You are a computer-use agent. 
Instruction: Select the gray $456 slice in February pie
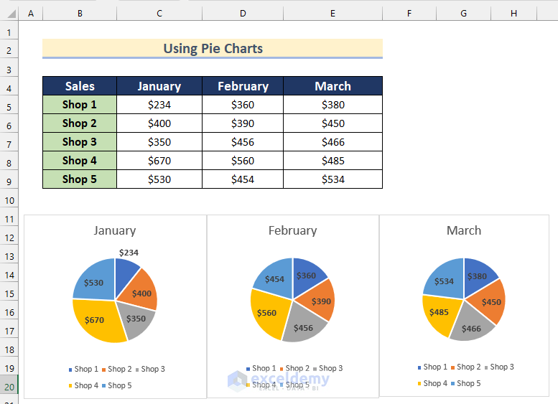point(303,327)
